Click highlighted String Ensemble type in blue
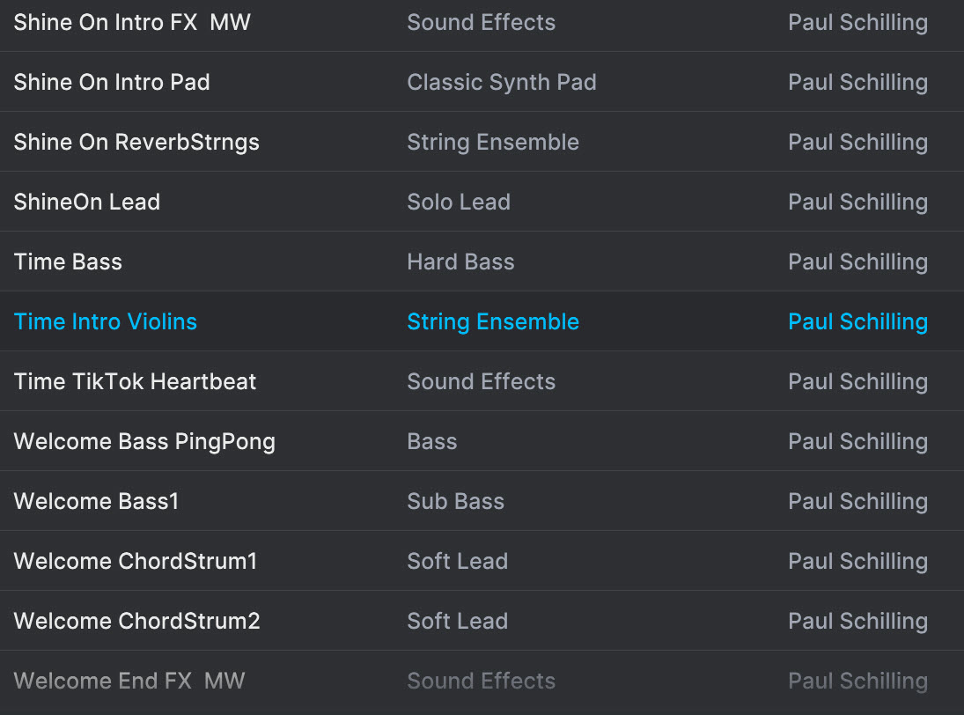 pyautogui.click(x=493, y=322)
